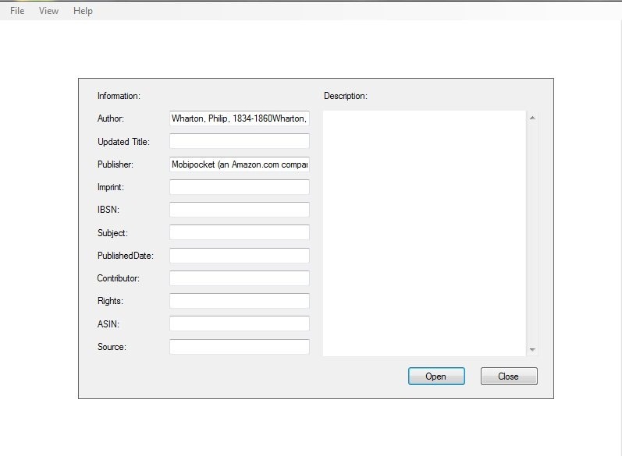
Task: Select the ASIN text field
Action: coord(239,323)
